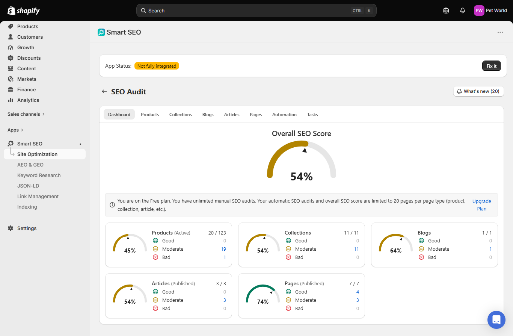Click the Growth gauge icon

click(11, 47)
